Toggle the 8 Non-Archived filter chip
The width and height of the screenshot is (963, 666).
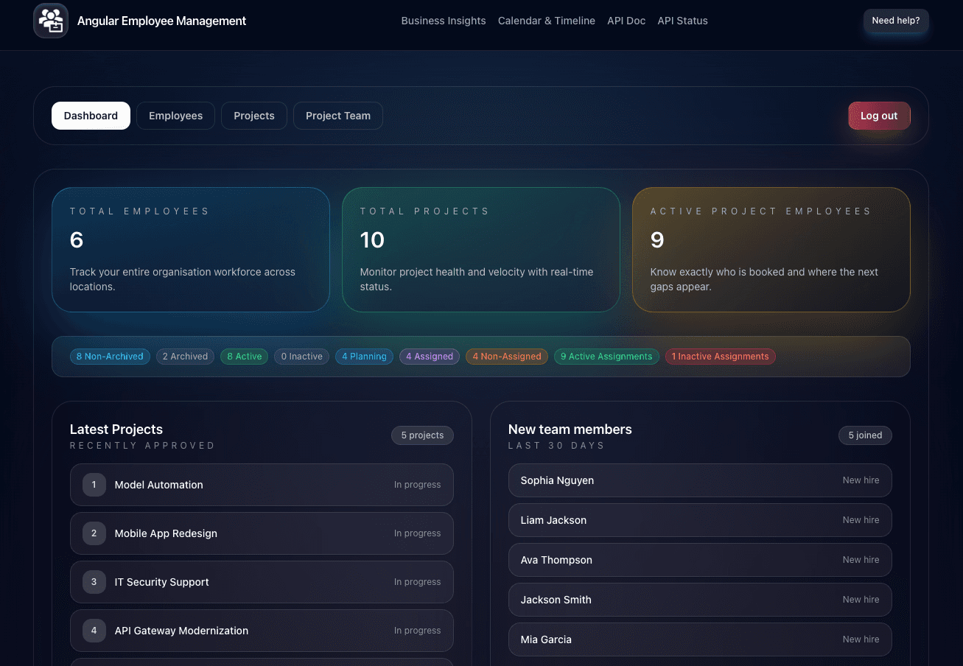click(x=109, y=357)
